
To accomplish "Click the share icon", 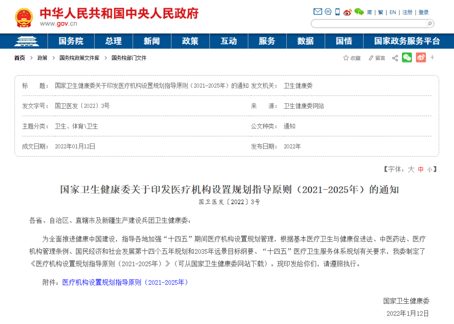I will (x=395, y=58).
